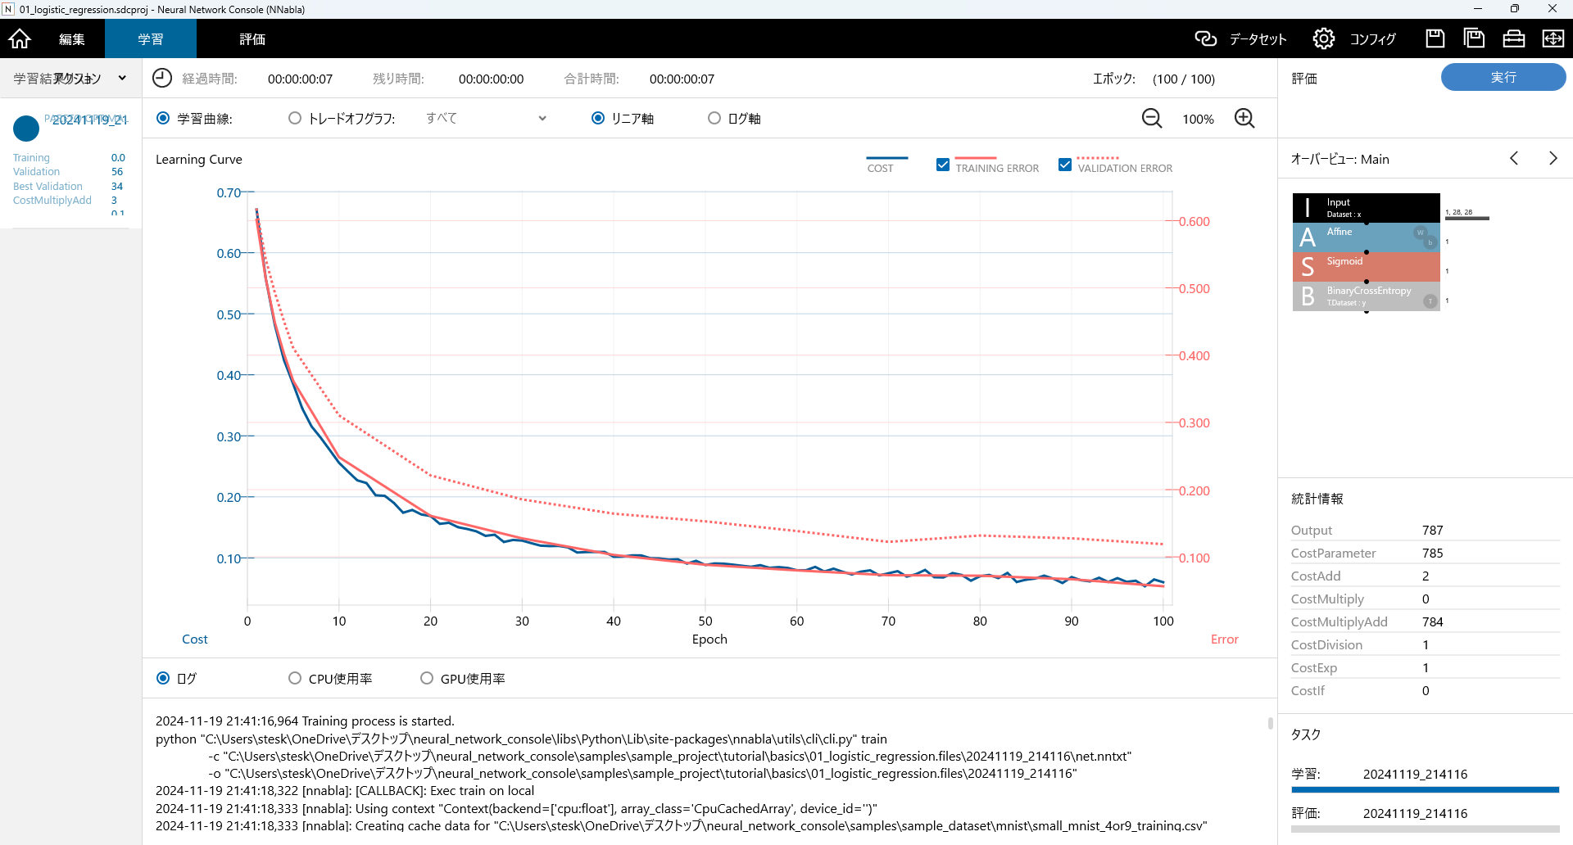This screenshot has width=1573, height=845.
Task: Zoom in the learning curve graph
Action: pyautogui.click(x=1244, y=119)
